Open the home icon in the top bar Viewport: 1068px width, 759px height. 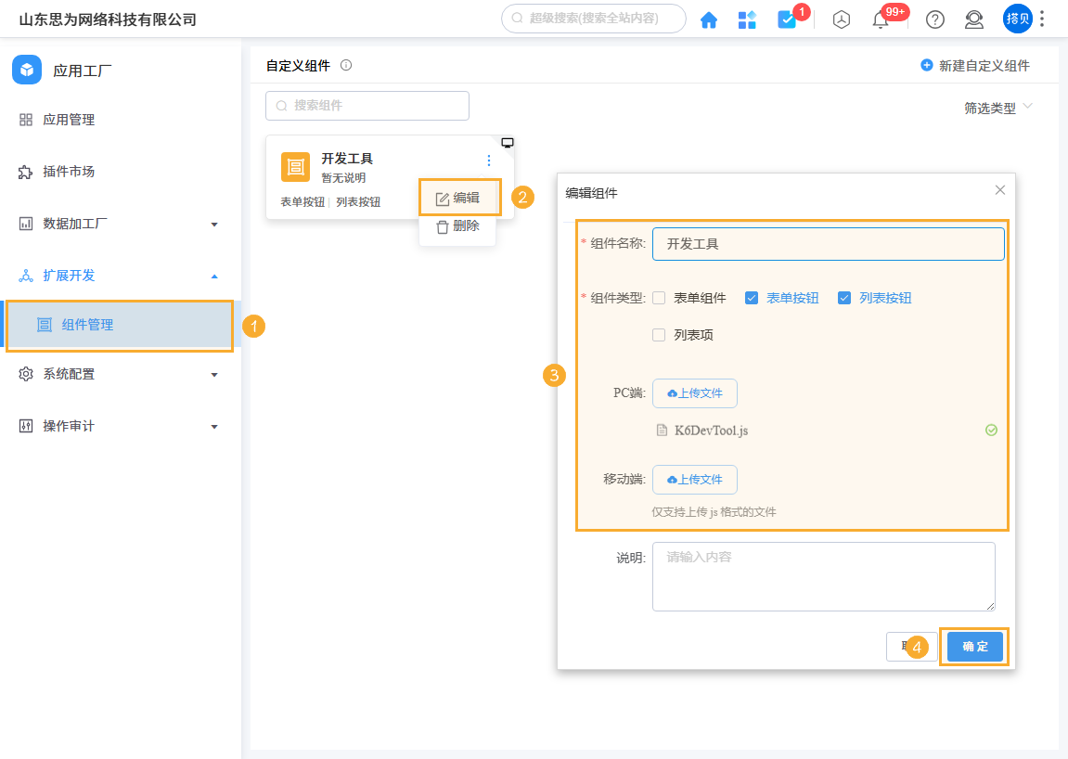pyautogui.click(x=708, y=19)
